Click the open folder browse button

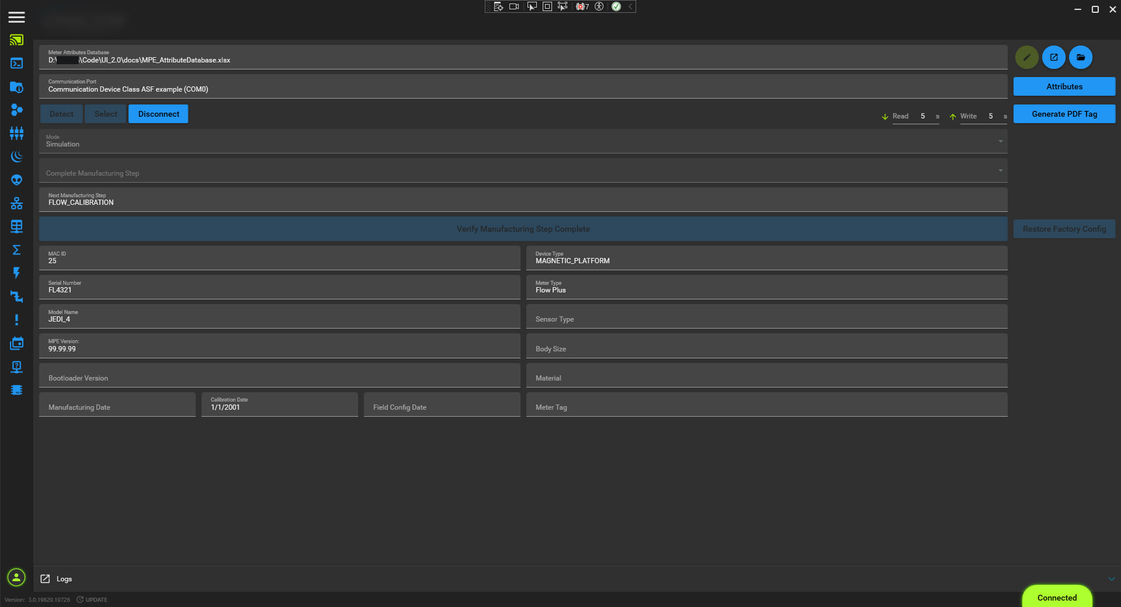(1081, 57)
